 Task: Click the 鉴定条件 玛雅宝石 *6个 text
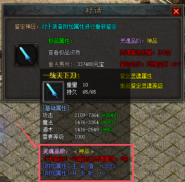(x=151, y=64)
